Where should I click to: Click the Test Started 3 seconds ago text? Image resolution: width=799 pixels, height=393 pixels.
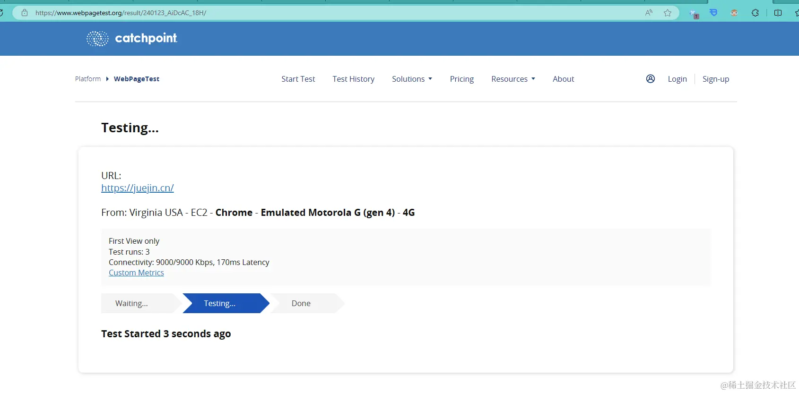click(x=166, y=334)
